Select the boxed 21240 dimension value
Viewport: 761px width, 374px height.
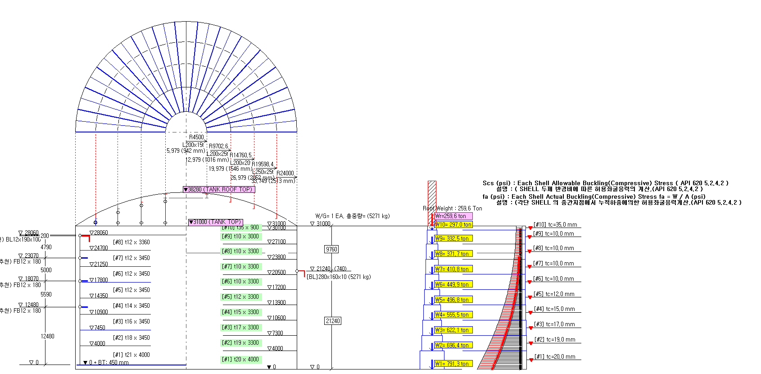333,321
